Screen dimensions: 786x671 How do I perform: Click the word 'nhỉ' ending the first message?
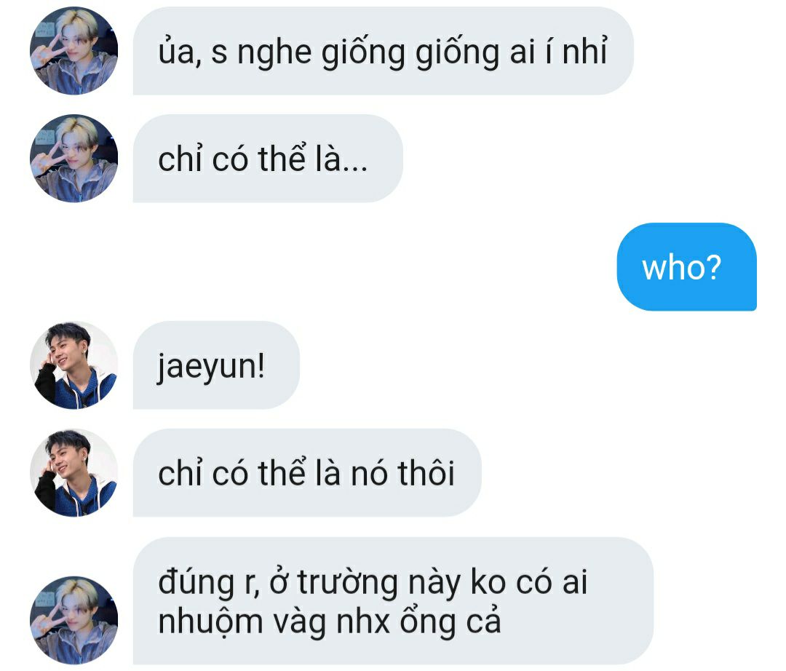coord(584,50)
